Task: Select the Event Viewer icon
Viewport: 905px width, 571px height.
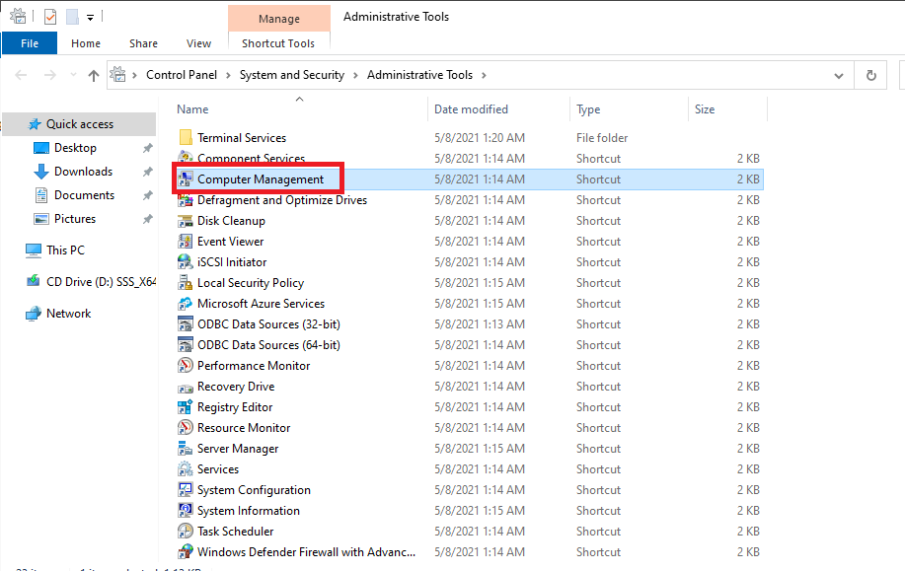Action: click(186, 241)
